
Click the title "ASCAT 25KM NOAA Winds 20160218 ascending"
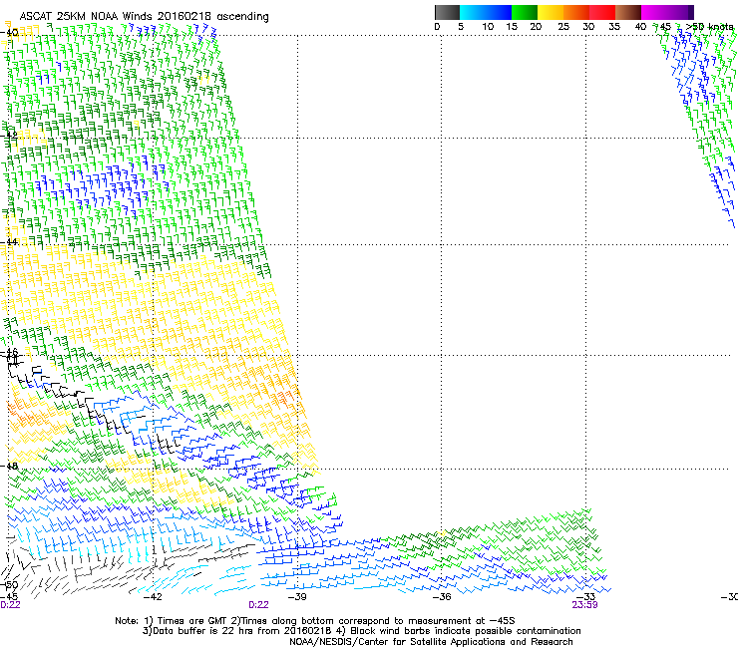(x=144, y=16)
